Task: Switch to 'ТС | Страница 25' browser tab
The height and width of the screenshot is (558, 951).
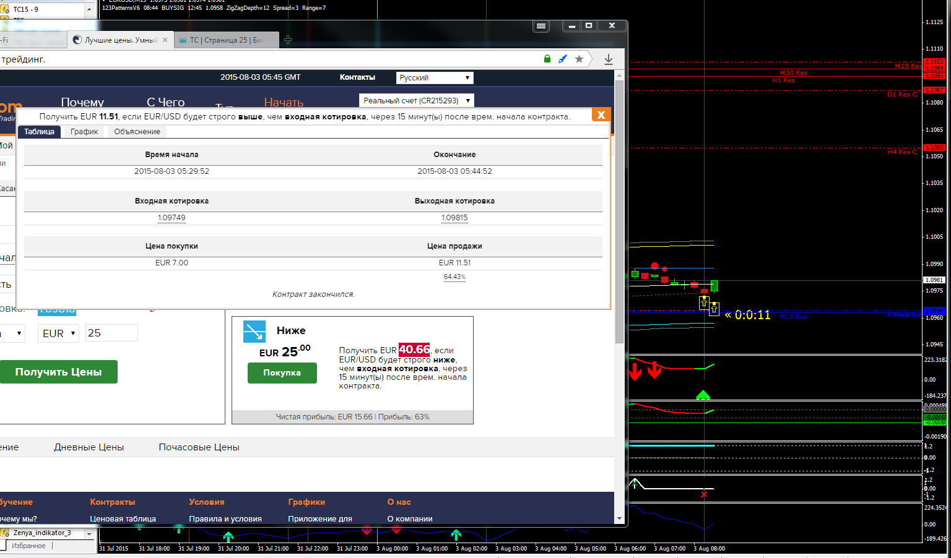Action: point(226,40)
